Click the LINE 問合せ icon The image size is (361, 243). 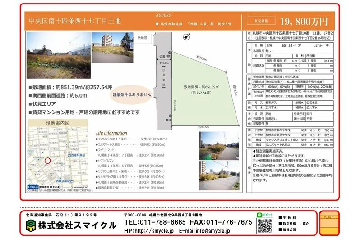[264, 215]
